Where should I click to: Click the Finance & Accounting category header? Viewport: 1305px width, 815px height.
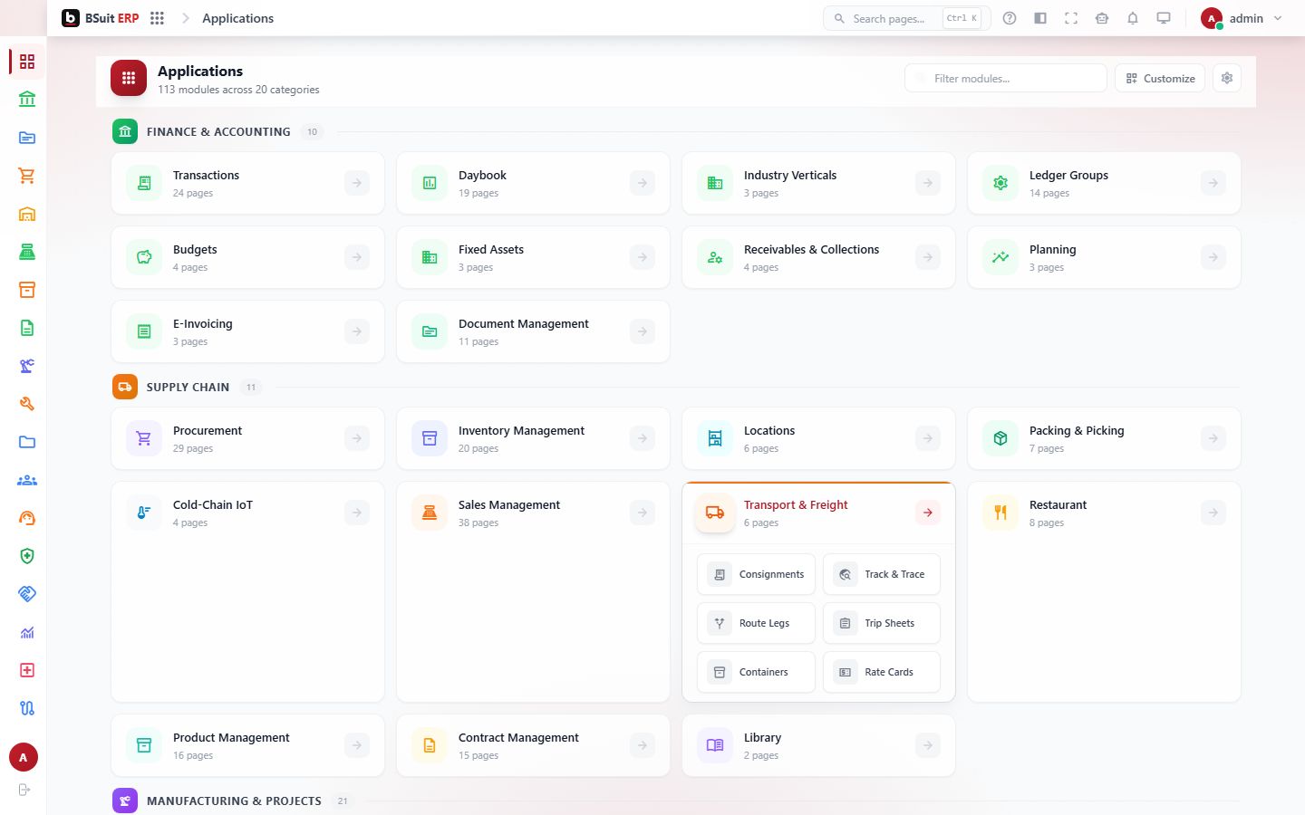pos(218,131)
